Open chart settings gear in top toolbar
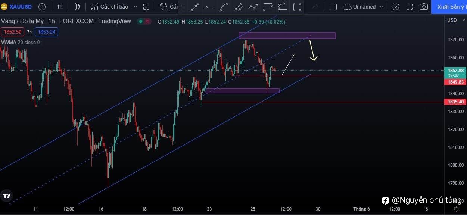467x215 pixels. tap(396, 7)
